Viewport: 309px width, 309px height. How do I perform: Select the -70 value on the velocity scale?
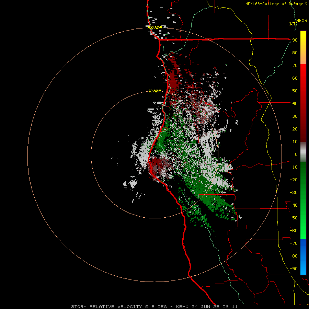pyautogui.click(x=294, y=243)
